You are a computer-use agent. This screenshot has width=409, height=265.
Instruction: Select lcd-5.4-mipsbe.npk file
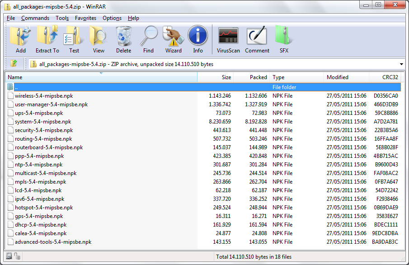tap(38, 190)
